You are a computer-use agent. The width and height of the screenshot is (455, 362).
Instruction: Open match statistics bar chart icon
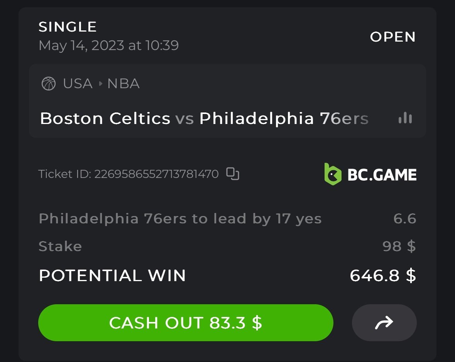(405, 118)
